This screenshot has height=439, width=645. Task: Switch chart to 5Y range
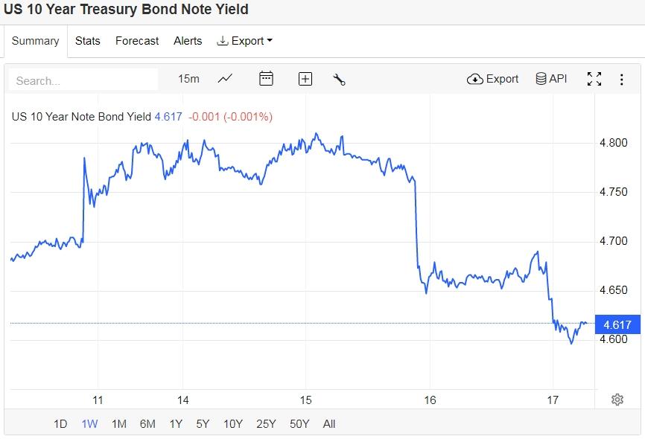(203, 424)
